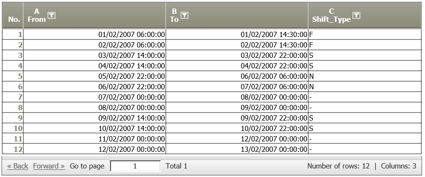Select the Shift_Type column header C

[x=365, y=16]
